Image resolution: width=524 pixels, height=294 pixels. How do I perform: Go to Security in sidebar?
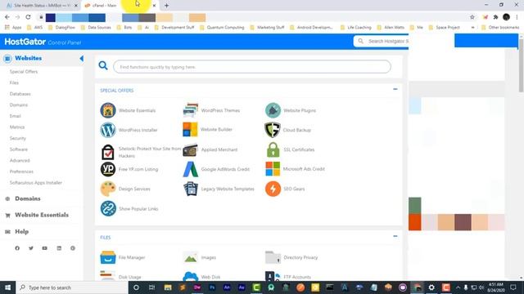point(18,138)
